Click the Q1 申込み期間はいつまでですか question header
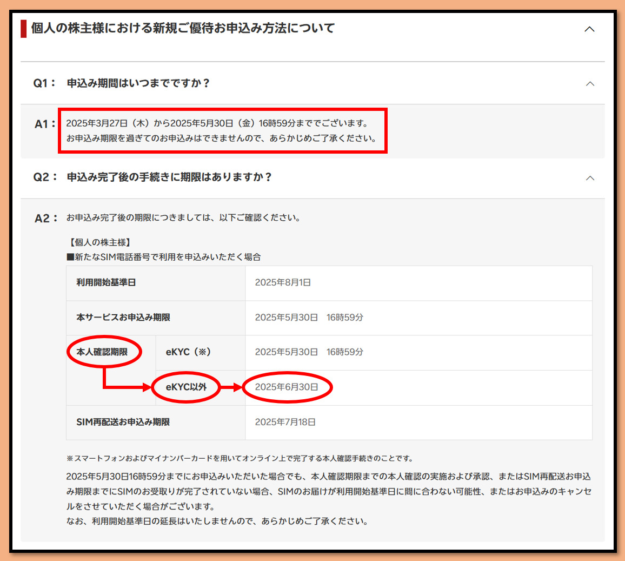625x561 pixels. coord(138,83)
